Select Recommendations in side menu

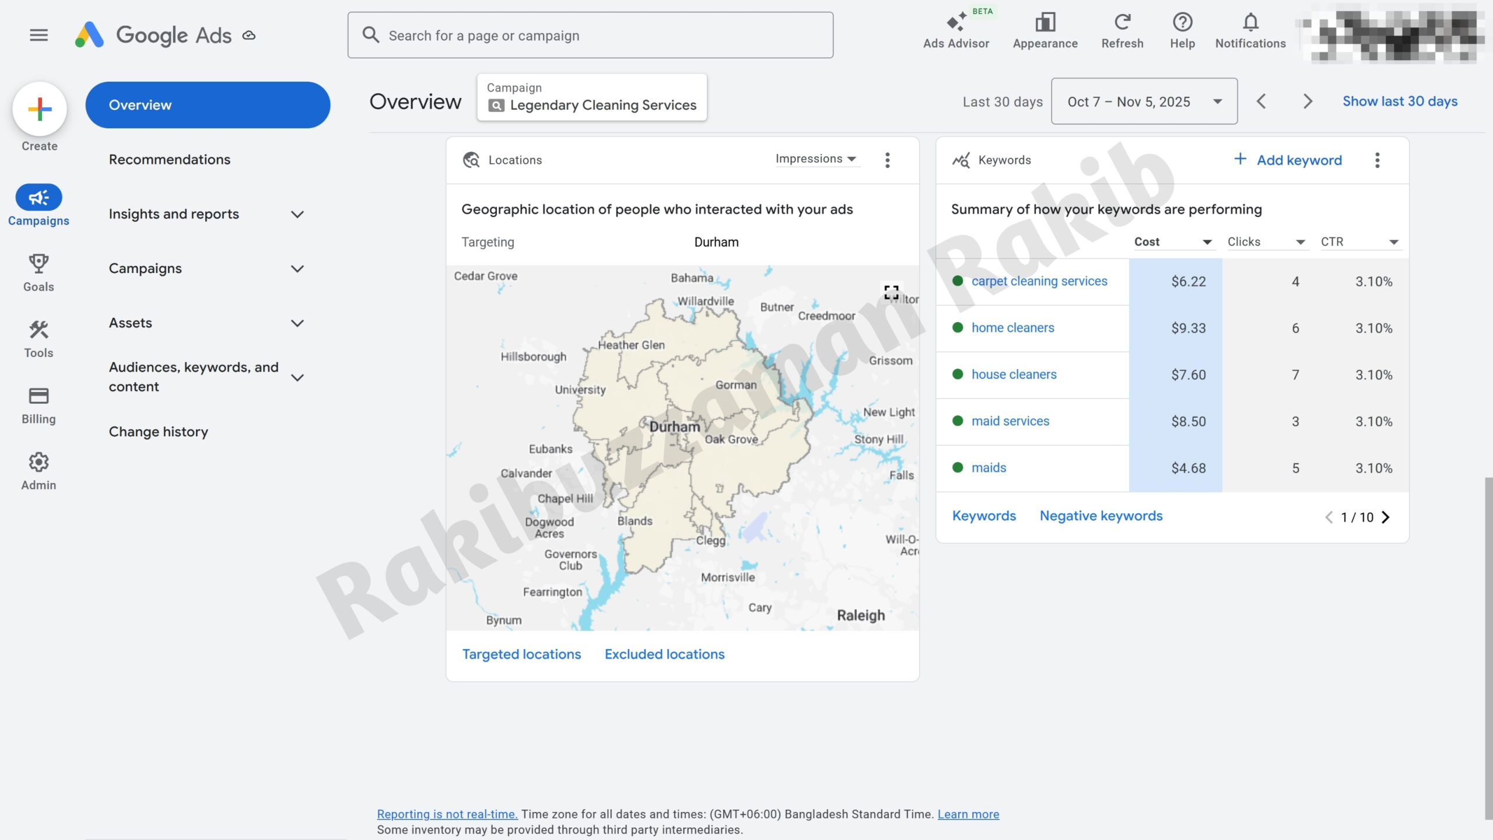pos(169,159)
